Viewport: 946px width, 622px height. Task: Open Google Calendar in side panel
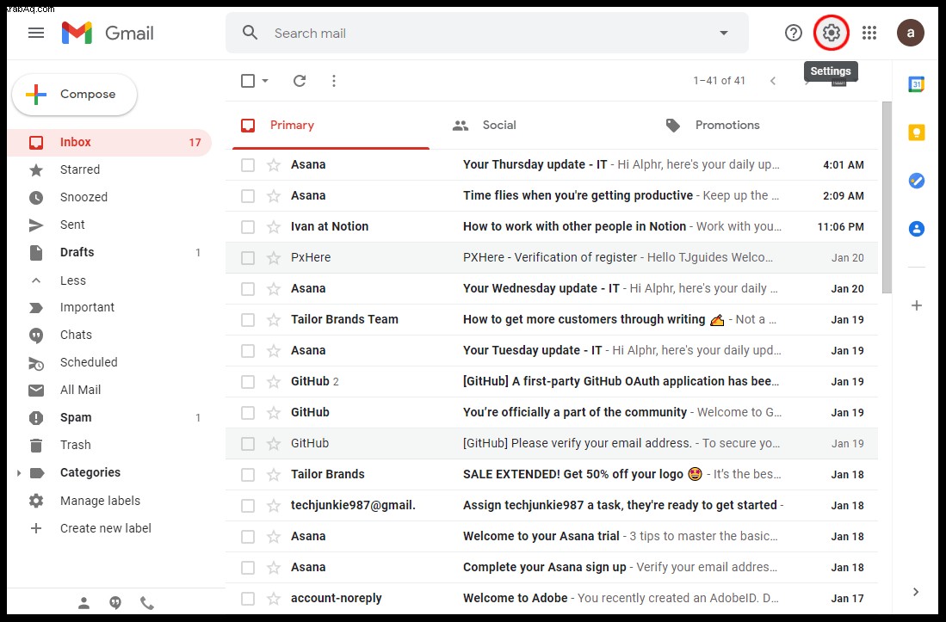point(917,83)
